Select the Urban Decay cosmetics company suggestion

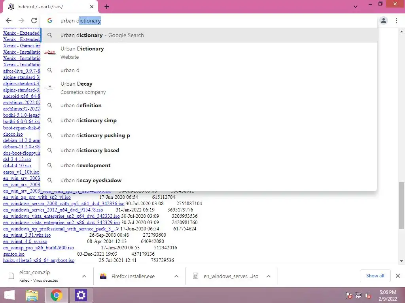tap(209, 88)
